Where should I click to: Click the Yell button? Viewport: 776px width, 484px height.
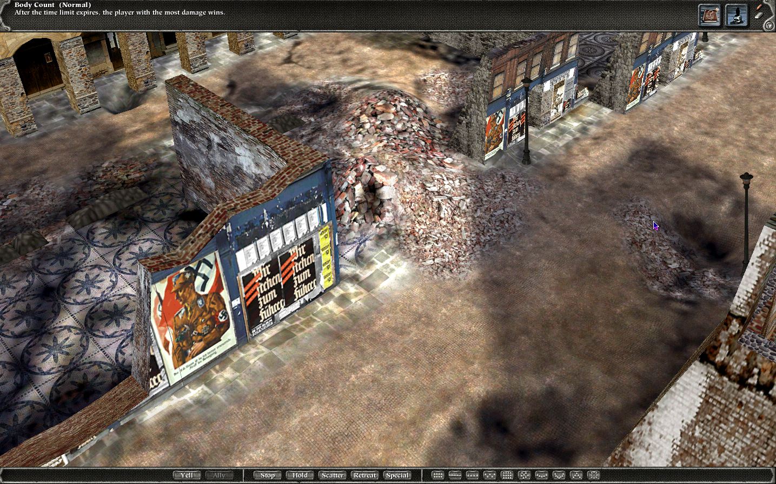click(187, 475)
